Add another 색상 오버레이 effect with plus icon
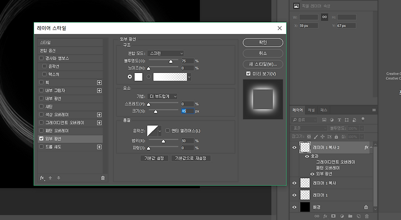This screenshot has height=220, width=401. [x=99, y=115]
